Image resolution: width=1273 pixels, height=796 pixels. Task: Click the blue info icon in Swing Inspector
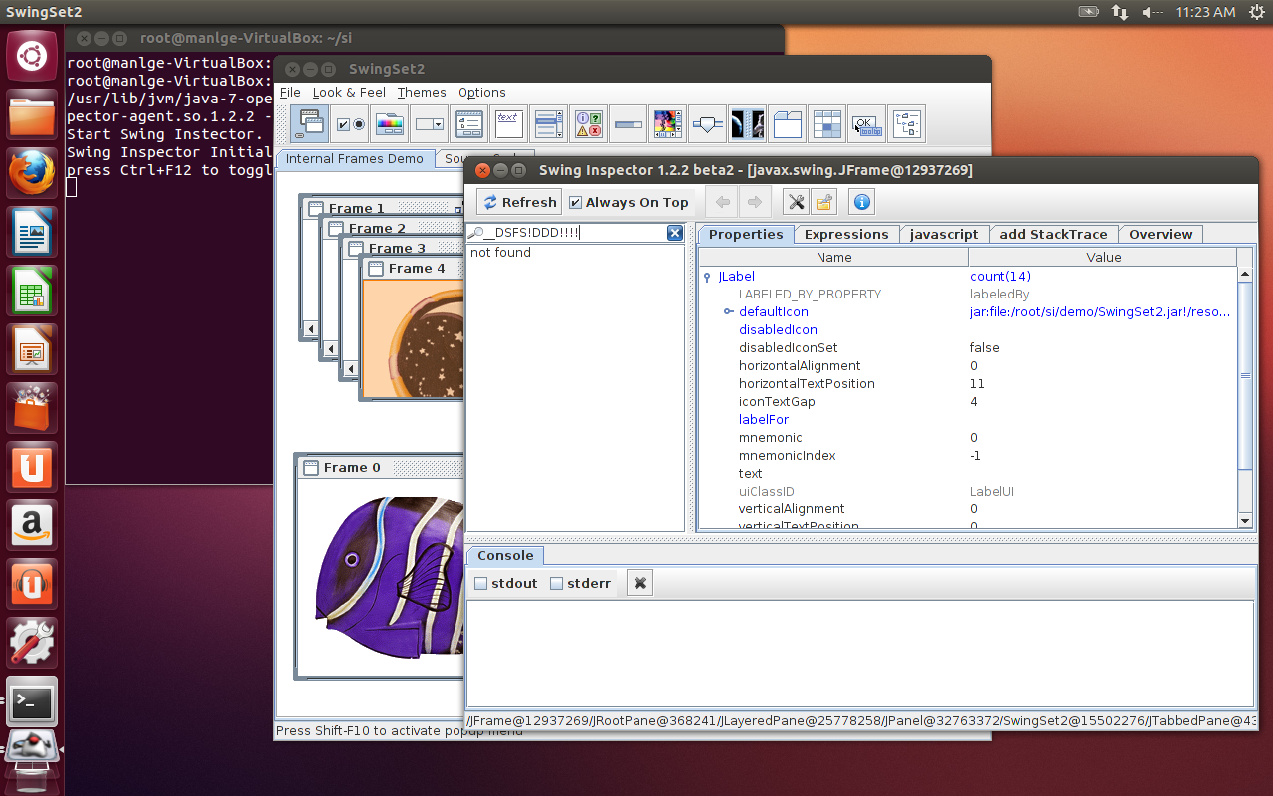(862, 202)
